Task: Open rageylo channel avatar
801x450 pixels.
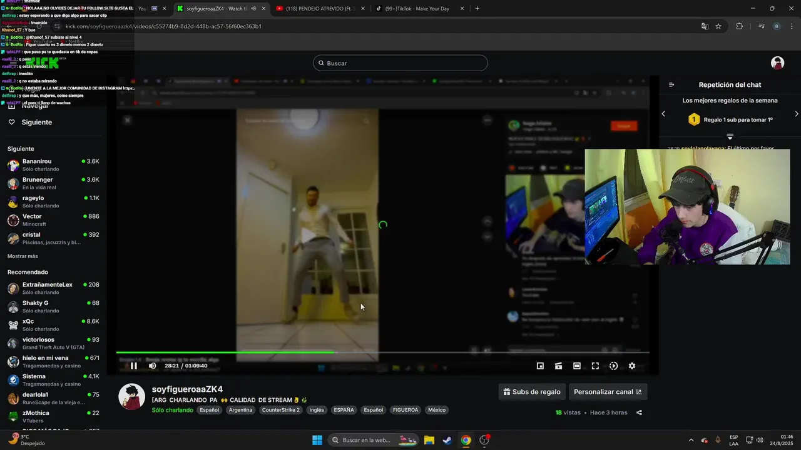Action: (13, 202)
